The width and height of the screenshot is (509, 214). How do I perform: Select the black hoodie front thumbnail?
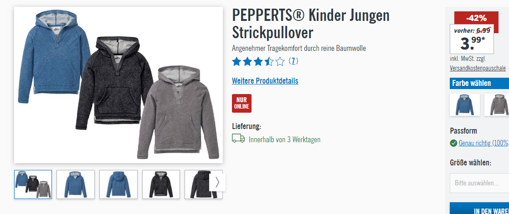click(x=161, y=184)
